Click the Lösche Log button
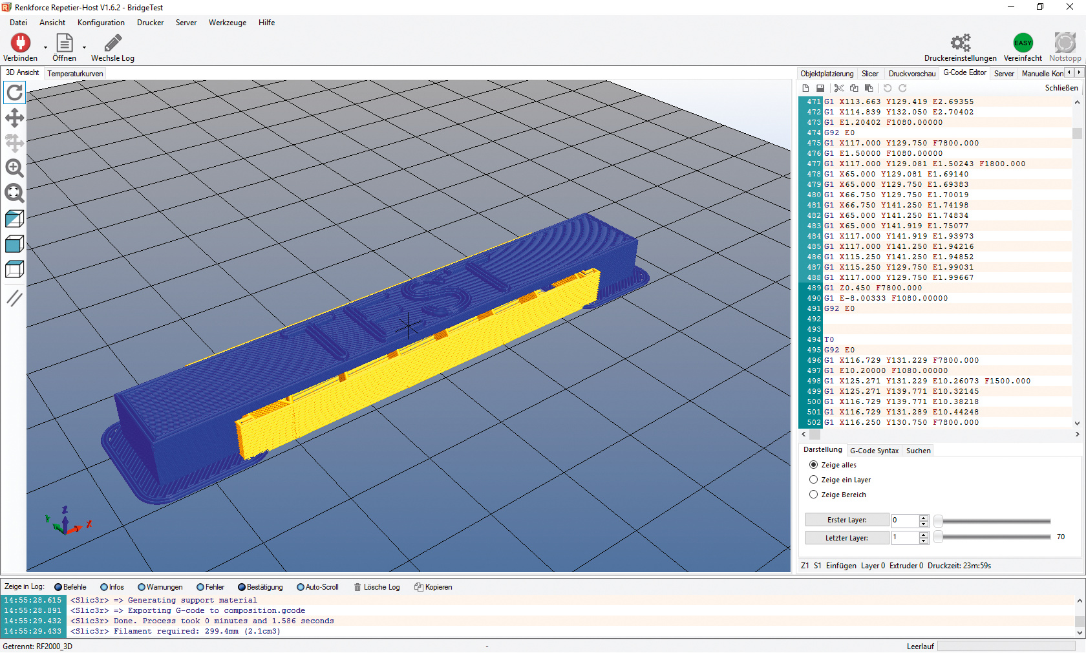The height and width of the screenshot is (653, 1086). point(377,587)
